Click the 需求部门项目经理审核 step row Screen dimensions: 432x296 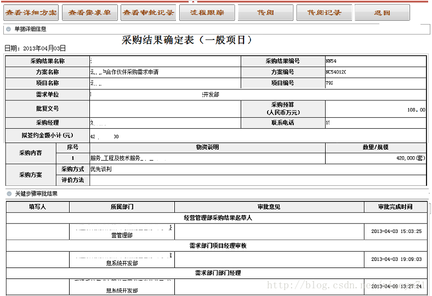[218, 246]
